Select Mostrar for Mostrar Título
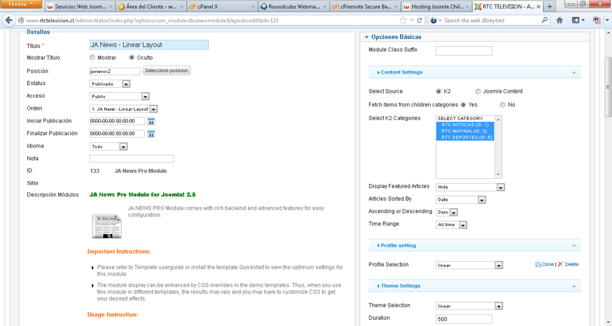 [92, 57]
